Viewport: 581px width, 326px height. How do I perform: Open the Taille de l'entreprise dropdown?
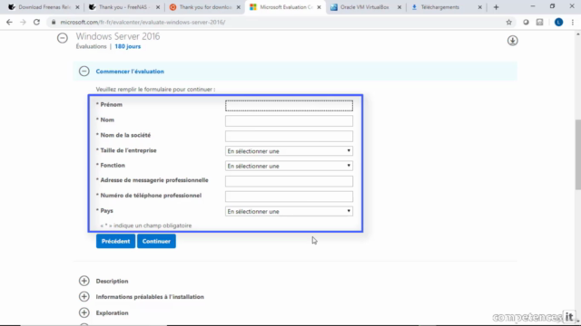pos(289,151)
